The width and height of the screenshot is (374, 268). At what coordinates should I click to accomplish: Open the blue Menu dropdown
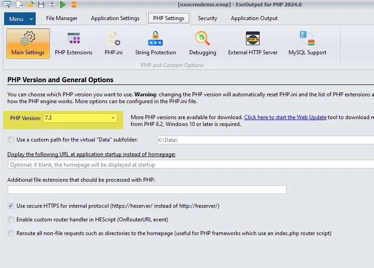19,19
